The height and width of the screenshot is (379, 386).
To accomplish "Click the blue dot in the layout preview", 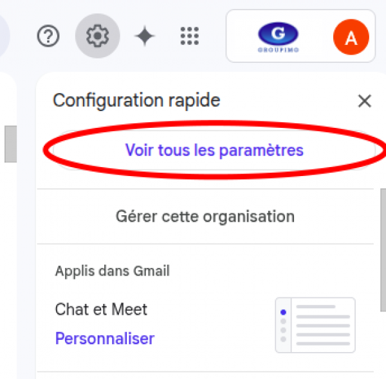I will [283, 312].
